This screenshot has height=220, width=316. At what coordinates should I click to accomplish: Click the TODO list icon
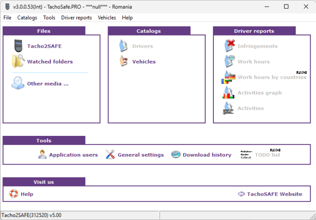pyautogui.click(x=246, y=155)
